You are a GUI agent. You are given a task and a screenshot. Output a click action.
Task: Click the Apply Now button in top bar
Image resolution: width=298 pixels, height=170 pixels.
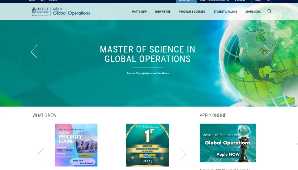tap(186, 1)
